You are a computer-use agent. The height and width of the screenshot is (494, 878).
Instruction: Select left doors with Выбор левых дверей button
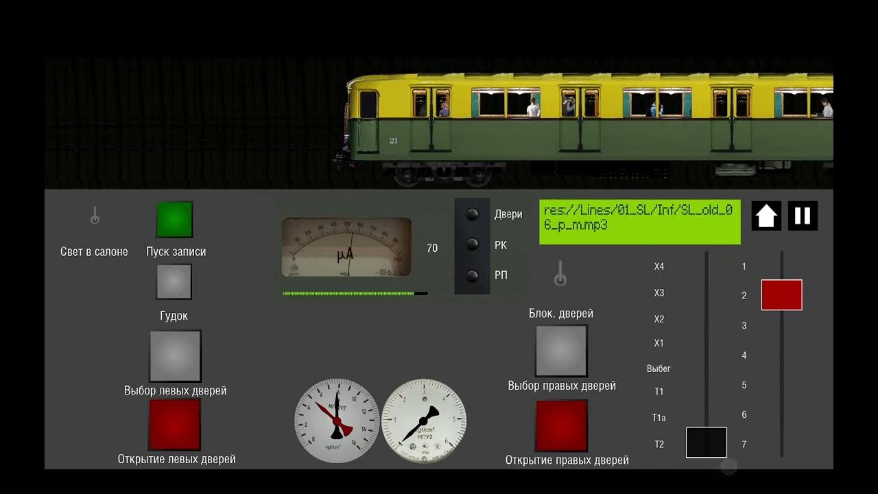tap(176, 356)
